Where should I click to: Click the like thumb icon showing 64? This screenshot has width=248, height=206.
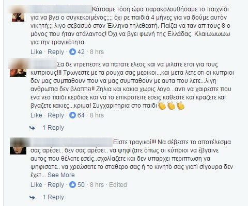tap(72, 115)
